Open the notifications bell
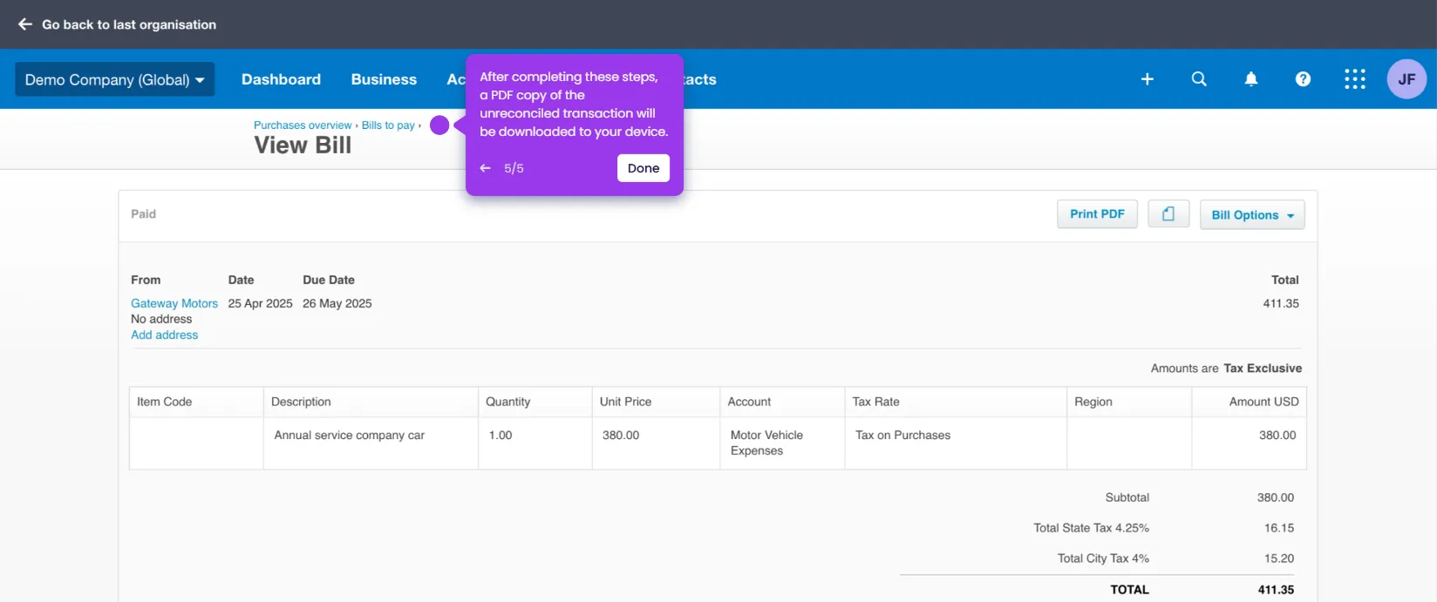The width and height of the screenshot is (1437, 602). [1251, 79]
